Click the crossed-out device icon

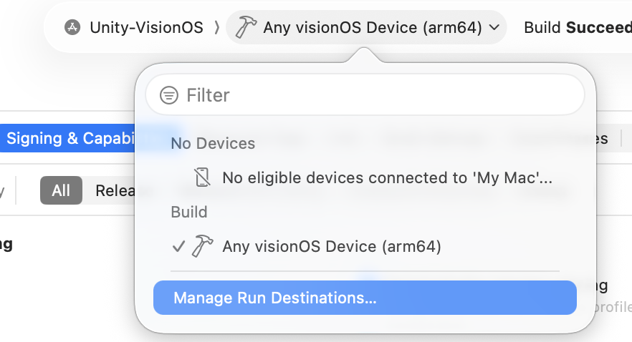point(204,177)
